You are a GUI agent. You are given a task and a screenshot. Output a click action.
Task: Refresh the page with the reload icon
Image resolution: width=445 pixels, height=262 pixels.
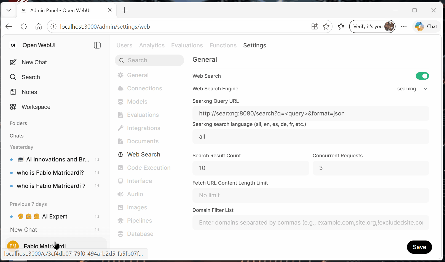24,26
